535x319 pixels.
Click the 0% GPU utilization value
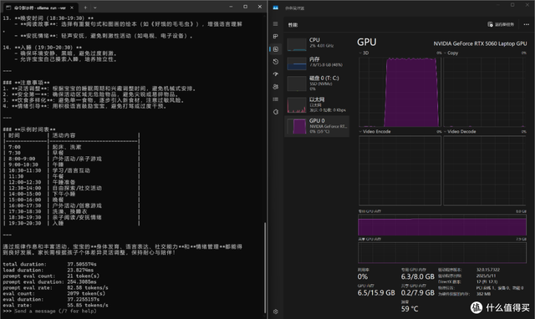click(363, 276)
